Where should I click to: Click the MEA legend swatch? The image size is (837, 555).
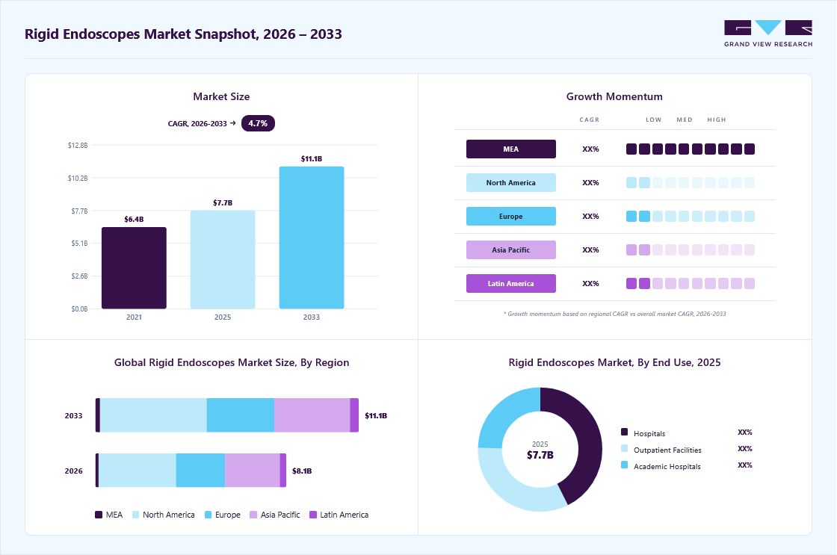point(99,515)
